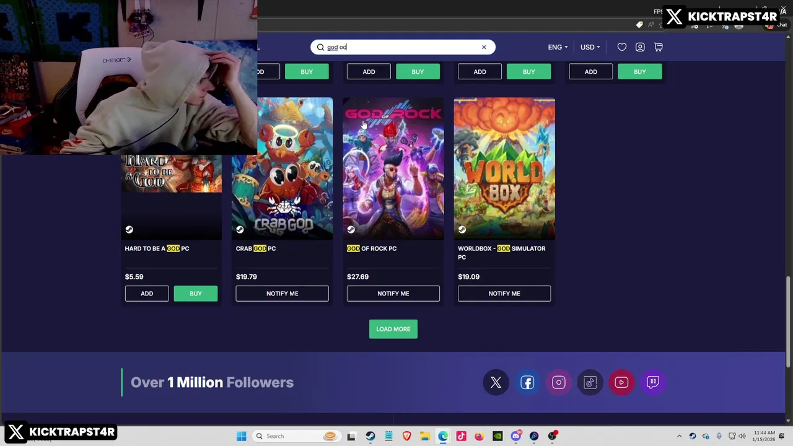Click Steam platform icon on God of Rock card

click(351, 230)
